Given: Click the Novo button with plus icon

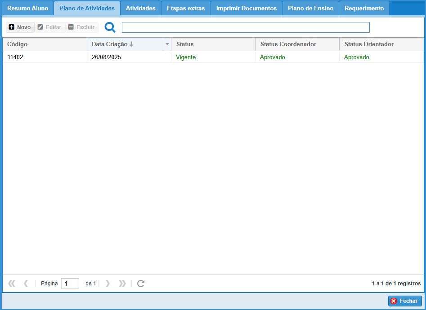Looking at the screenshot, I should tap(20, 27).
